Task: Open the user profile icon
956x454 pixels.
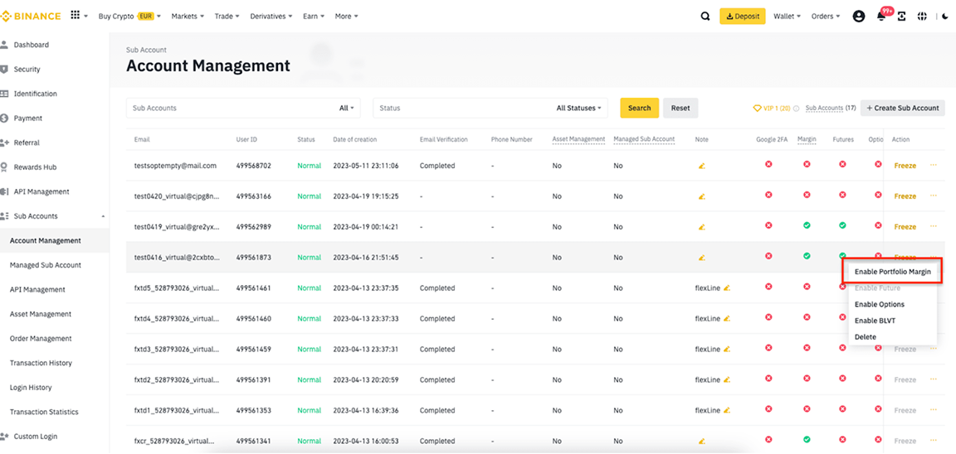Action: [x=859, y=17]
